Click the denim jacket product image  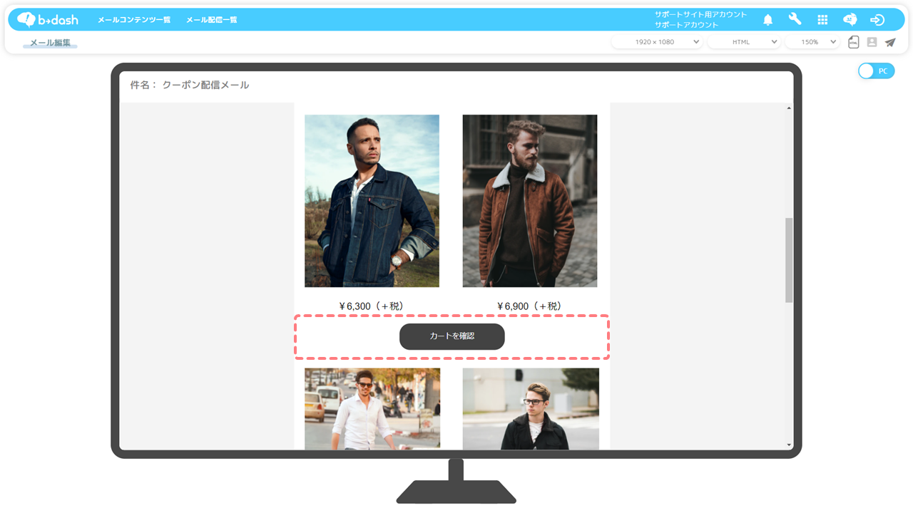372,201
